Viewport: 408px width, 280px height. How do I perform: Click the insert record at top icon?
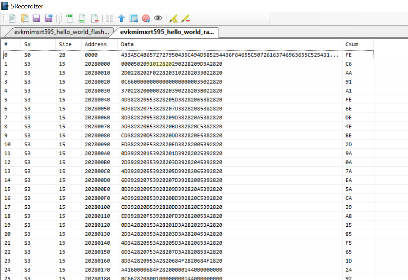click(70, 19)
